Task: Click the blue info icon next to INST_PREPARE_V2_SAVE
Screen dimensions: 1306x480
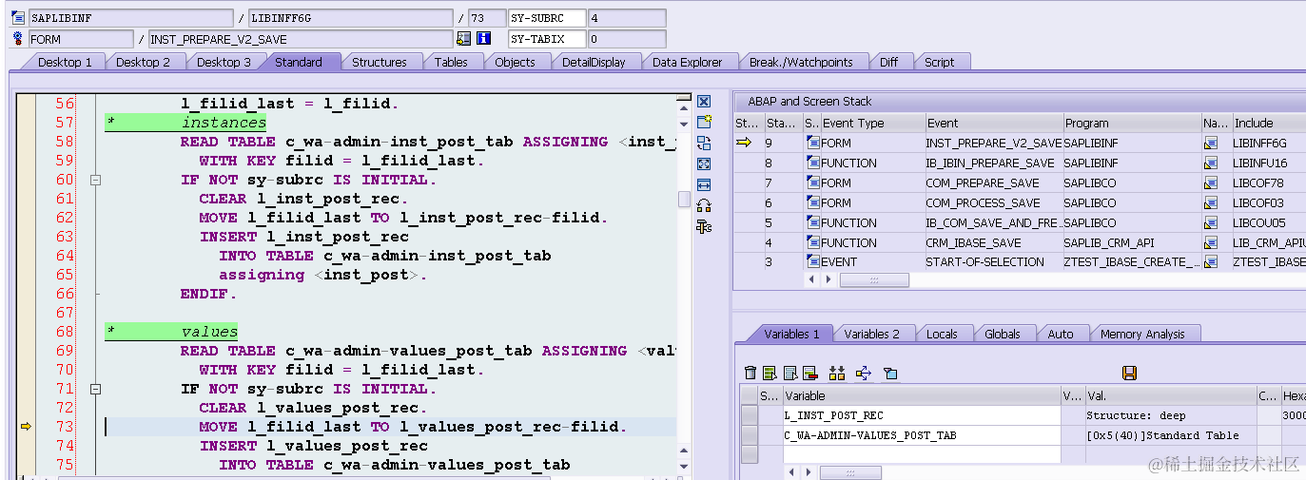Action: (483, 39)
